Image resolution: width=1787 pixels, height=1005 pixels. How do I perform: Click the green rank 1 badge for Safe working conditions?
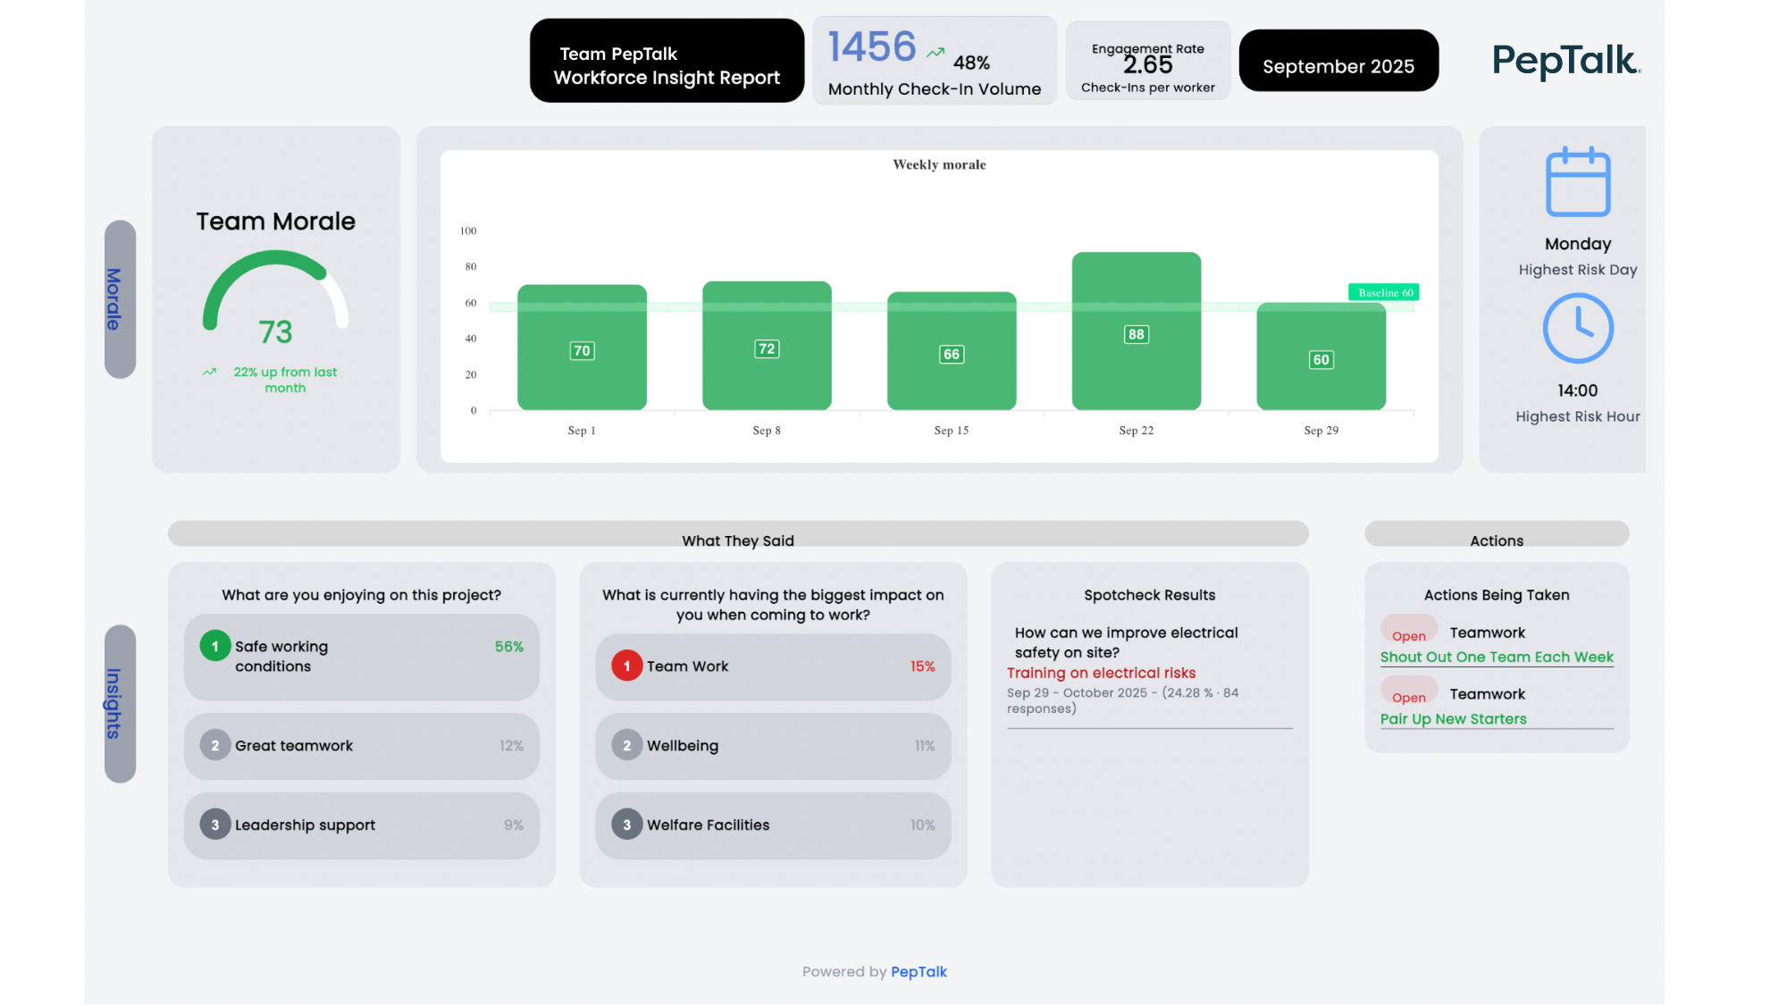point(214,646)
